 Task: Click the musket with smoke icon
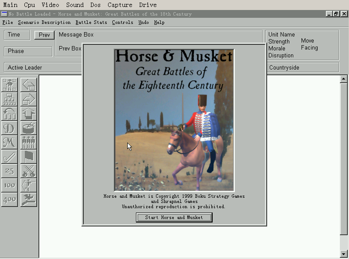coord(29,200)
